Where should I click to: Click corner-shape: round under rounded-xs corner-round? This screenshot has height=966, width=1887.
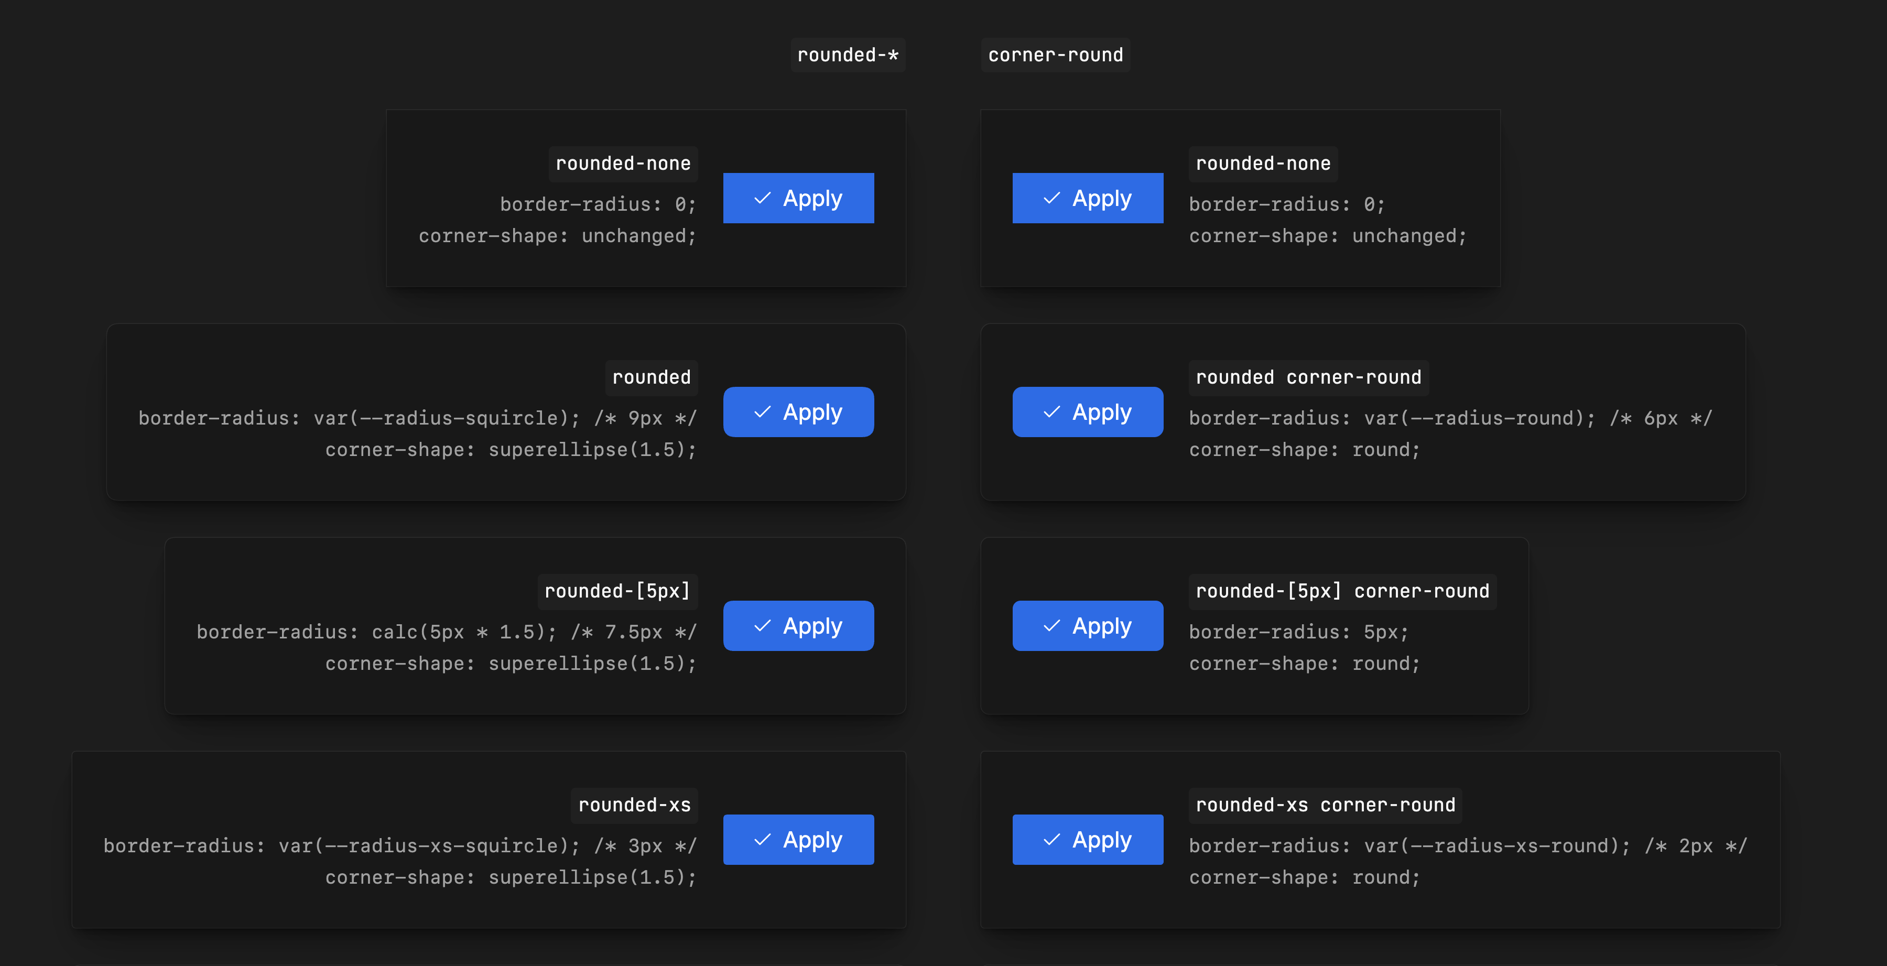[1305, 877]
